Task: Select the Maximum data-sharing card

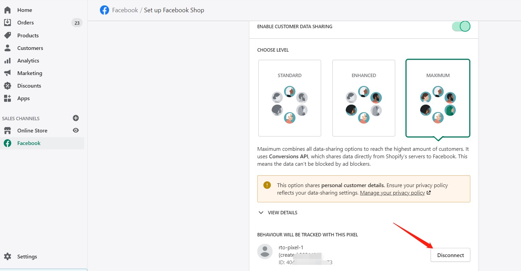Action: [x=438, y=98]
